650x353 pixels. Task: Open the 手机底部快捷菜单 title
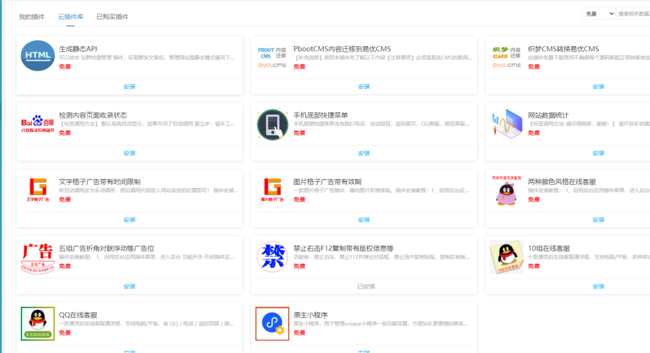[320, 115]
